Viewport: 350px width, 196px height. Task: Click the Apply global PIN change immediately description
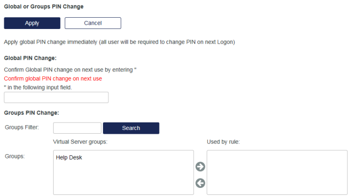click(119, 42)
